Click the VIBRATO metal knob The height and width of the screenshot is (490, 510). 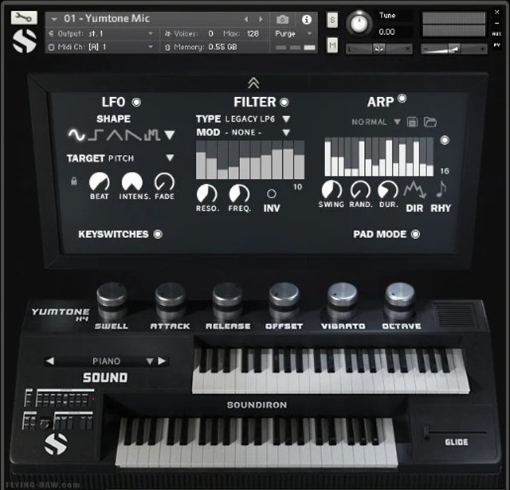(342, 296)
